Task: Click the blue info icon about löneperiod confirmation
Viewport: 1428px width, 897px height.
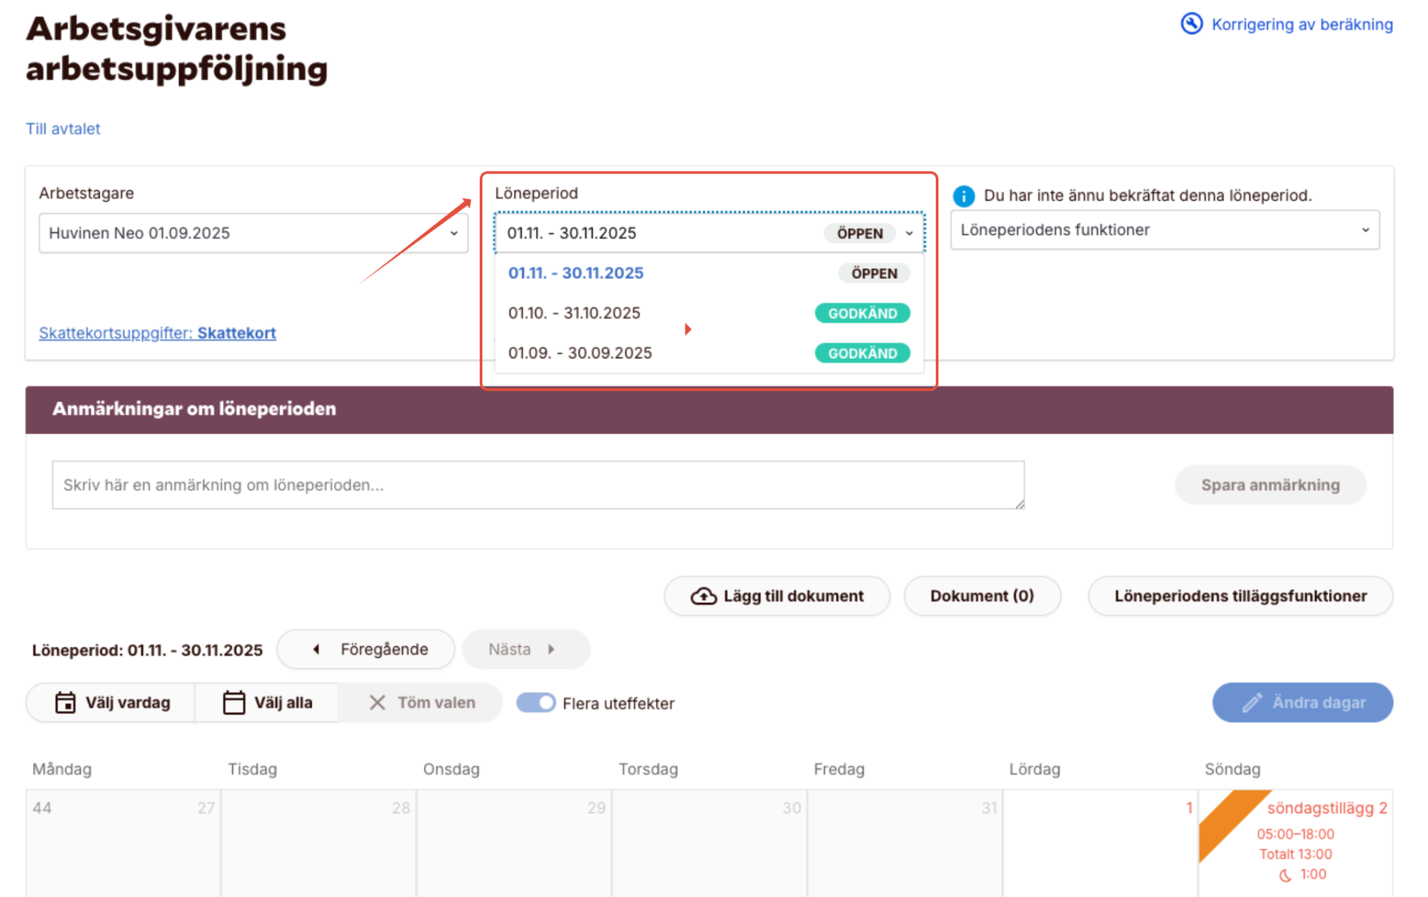Action: point(964,196)
